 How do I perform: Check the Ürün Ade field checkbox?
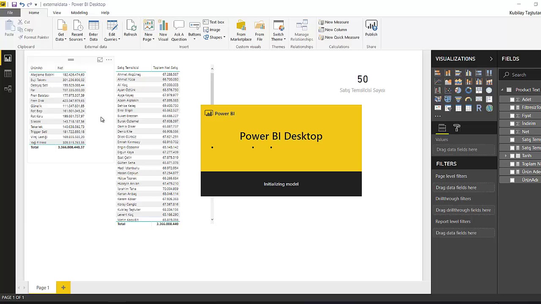tap(512, 172)
